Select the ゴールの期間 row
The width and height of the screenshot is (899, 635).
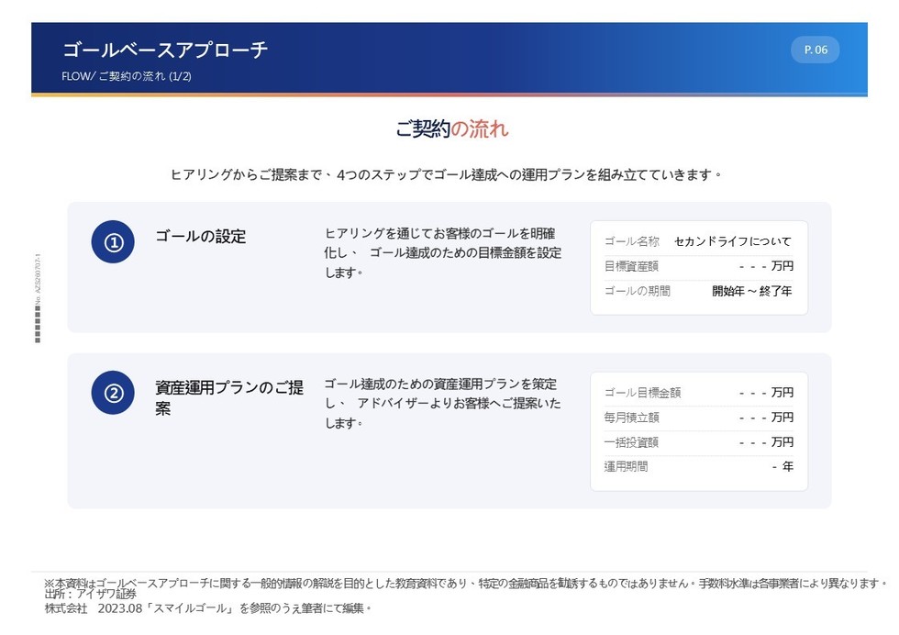pos(698,291)
